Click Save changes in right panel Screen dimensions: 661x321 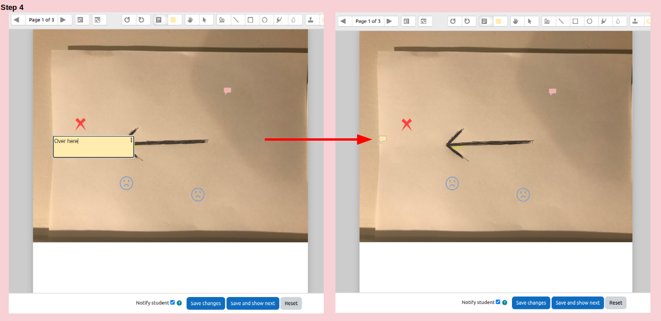pyautogui.click(x=531, y=303)
